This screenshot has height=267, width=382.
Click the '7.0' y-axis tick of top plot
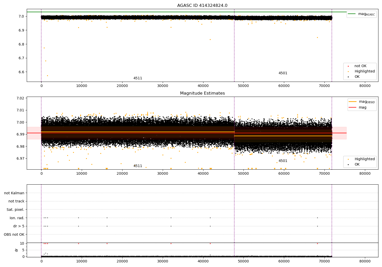pyautogui.click(x=21, y=17)
